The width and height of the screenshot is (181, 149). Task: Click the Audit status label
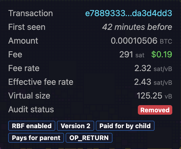click(x=31, y=109)
